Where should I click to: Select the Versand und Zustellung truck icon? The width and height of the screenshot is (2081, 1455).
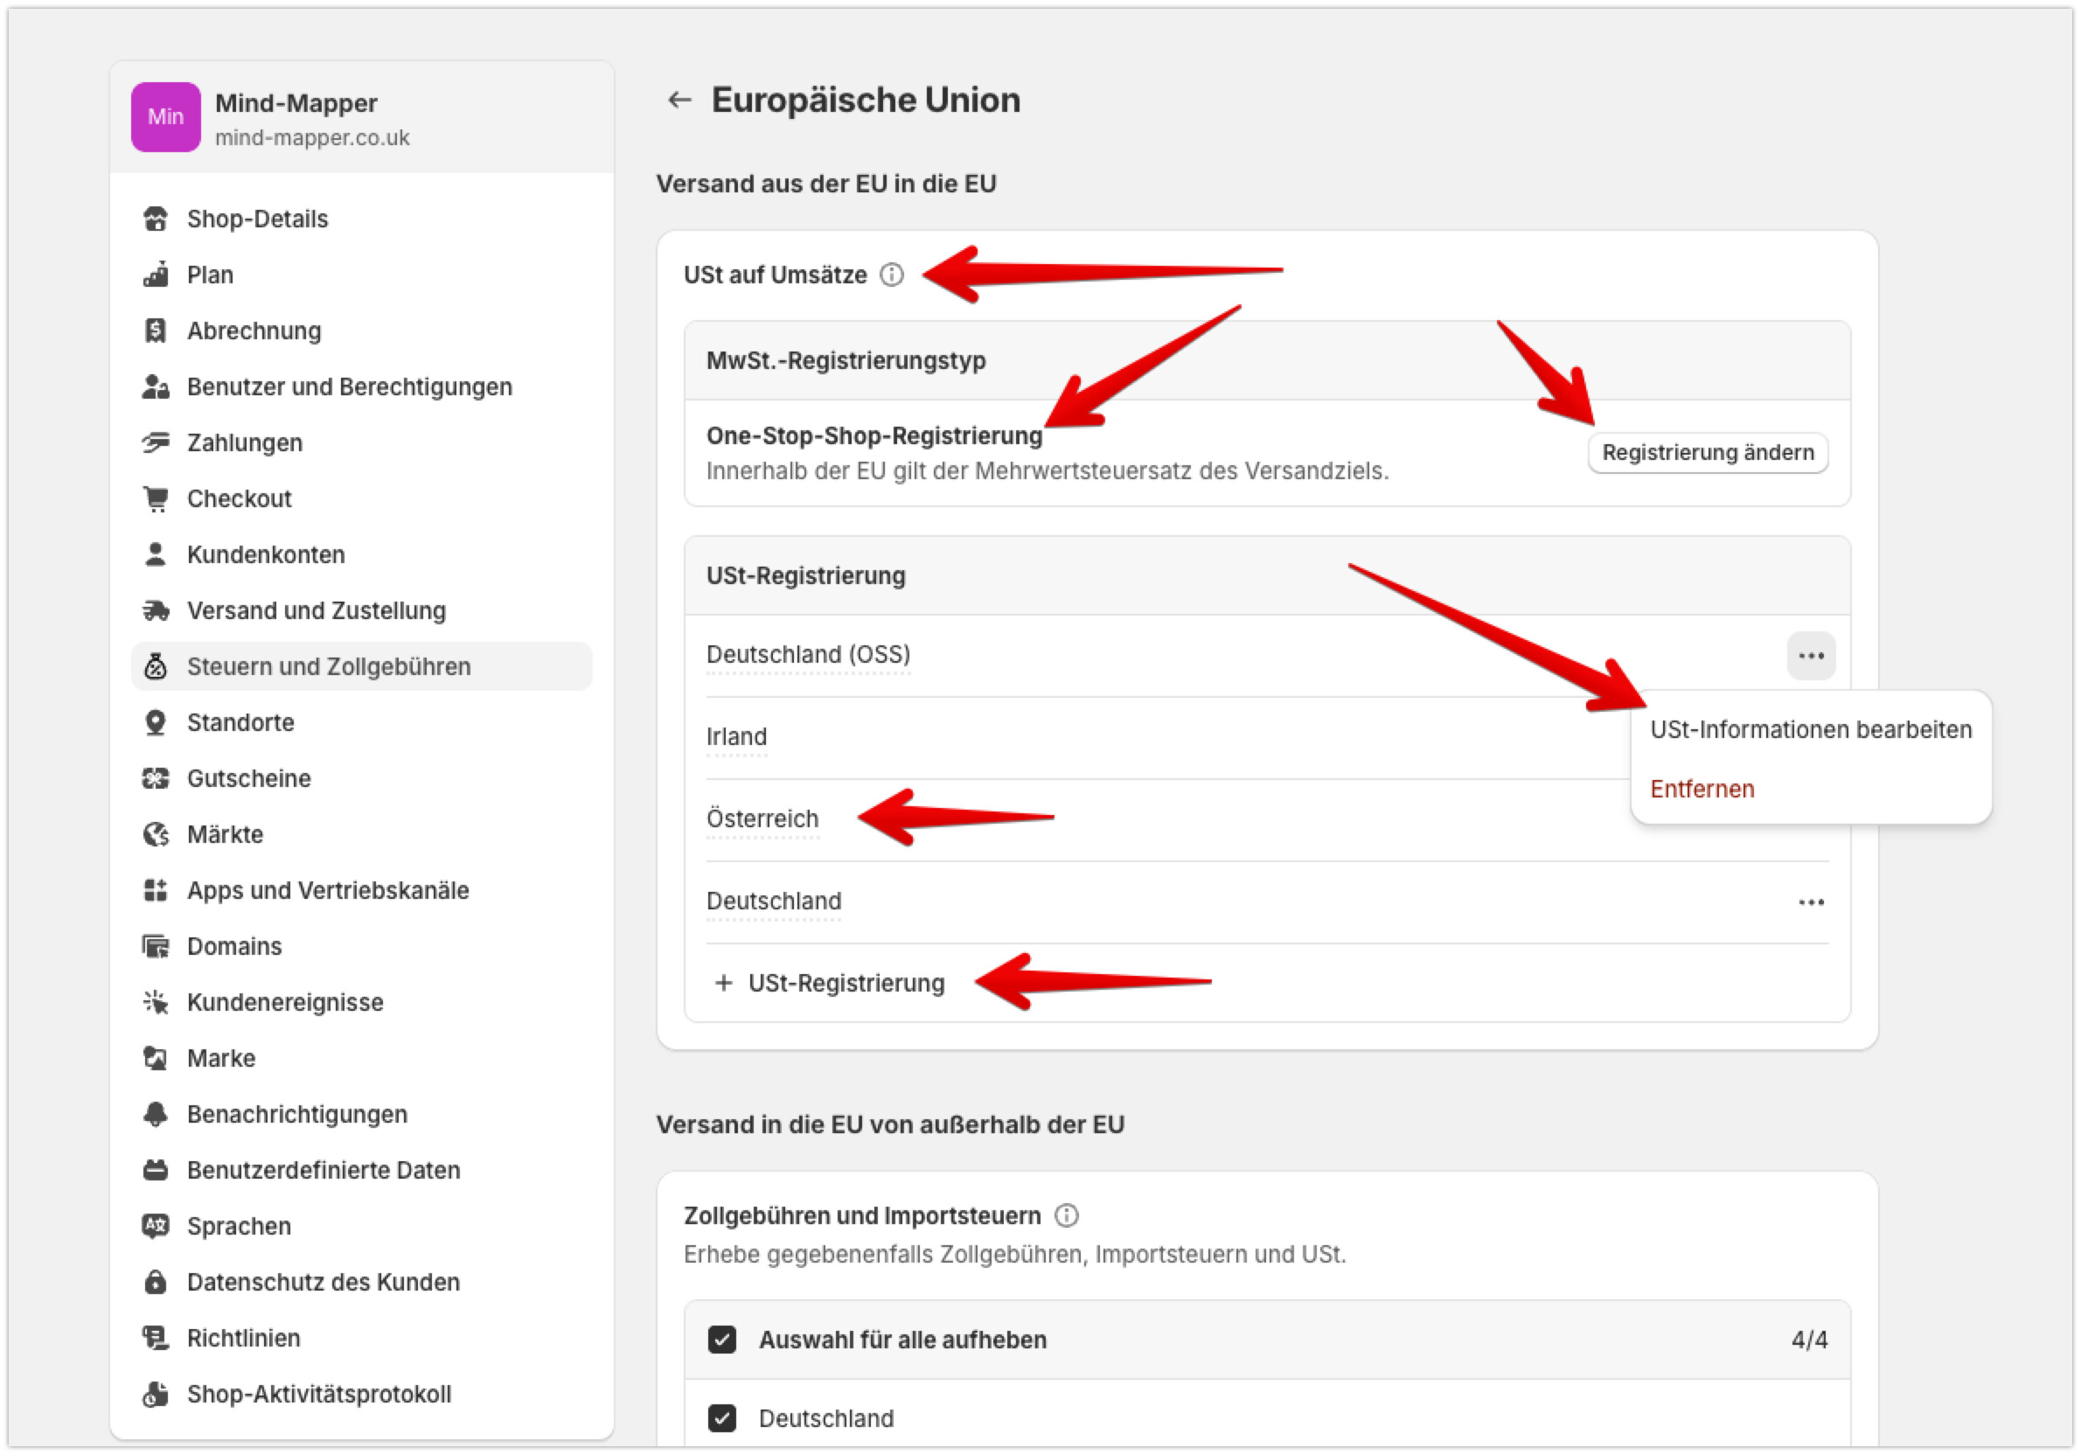click(x=156, y=611)
